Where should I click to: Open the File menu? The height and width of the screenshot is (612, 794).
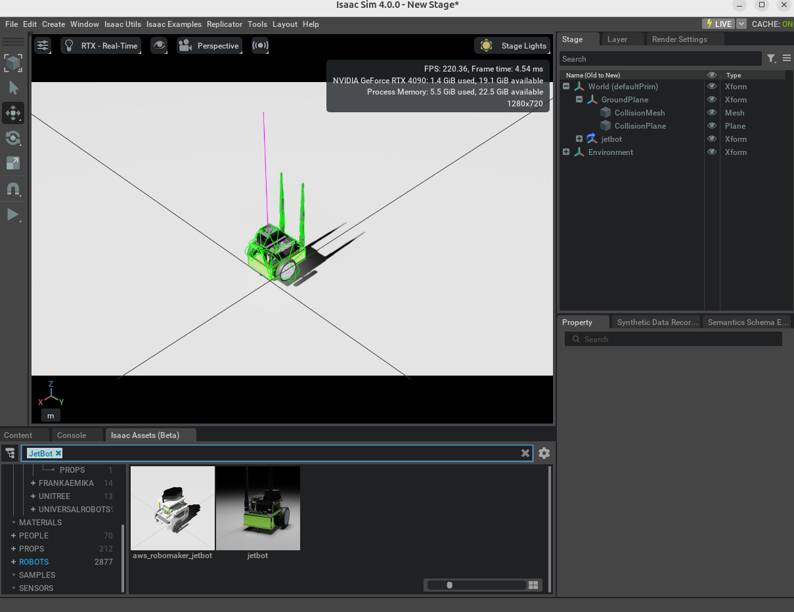click(12, 24)
